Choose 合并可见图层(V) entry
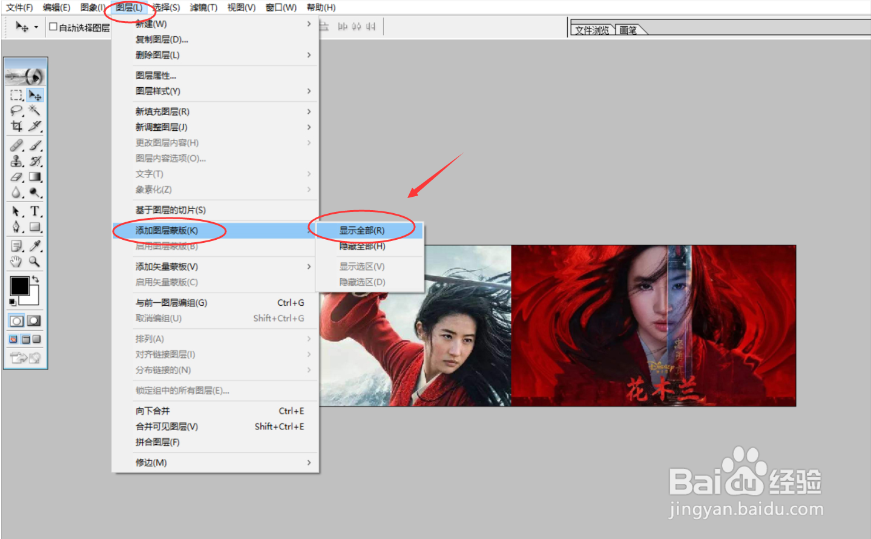The height and width of the screenshot is (539, 871). [215, 427]
